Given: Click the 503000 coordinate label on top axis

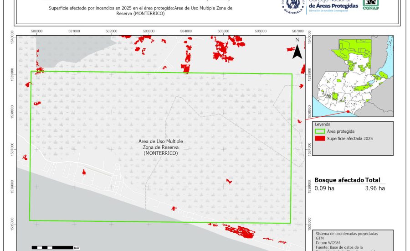Looking at the screenshot, I should (149, 31).
